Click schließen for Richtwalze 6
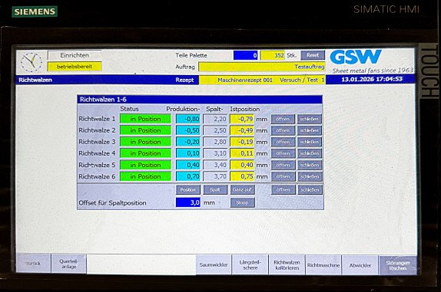 point(309,176)
